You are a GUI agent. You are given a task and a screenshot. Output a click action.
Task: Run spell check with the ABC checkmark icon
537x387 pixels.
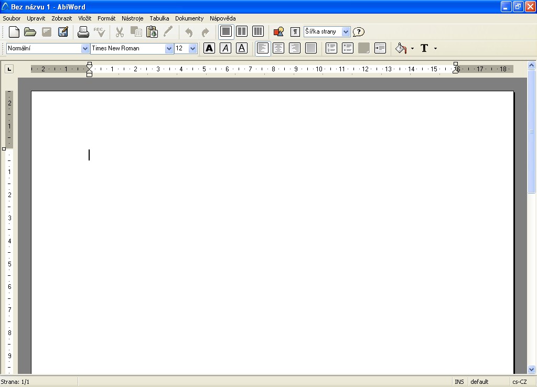pos(99,32)
